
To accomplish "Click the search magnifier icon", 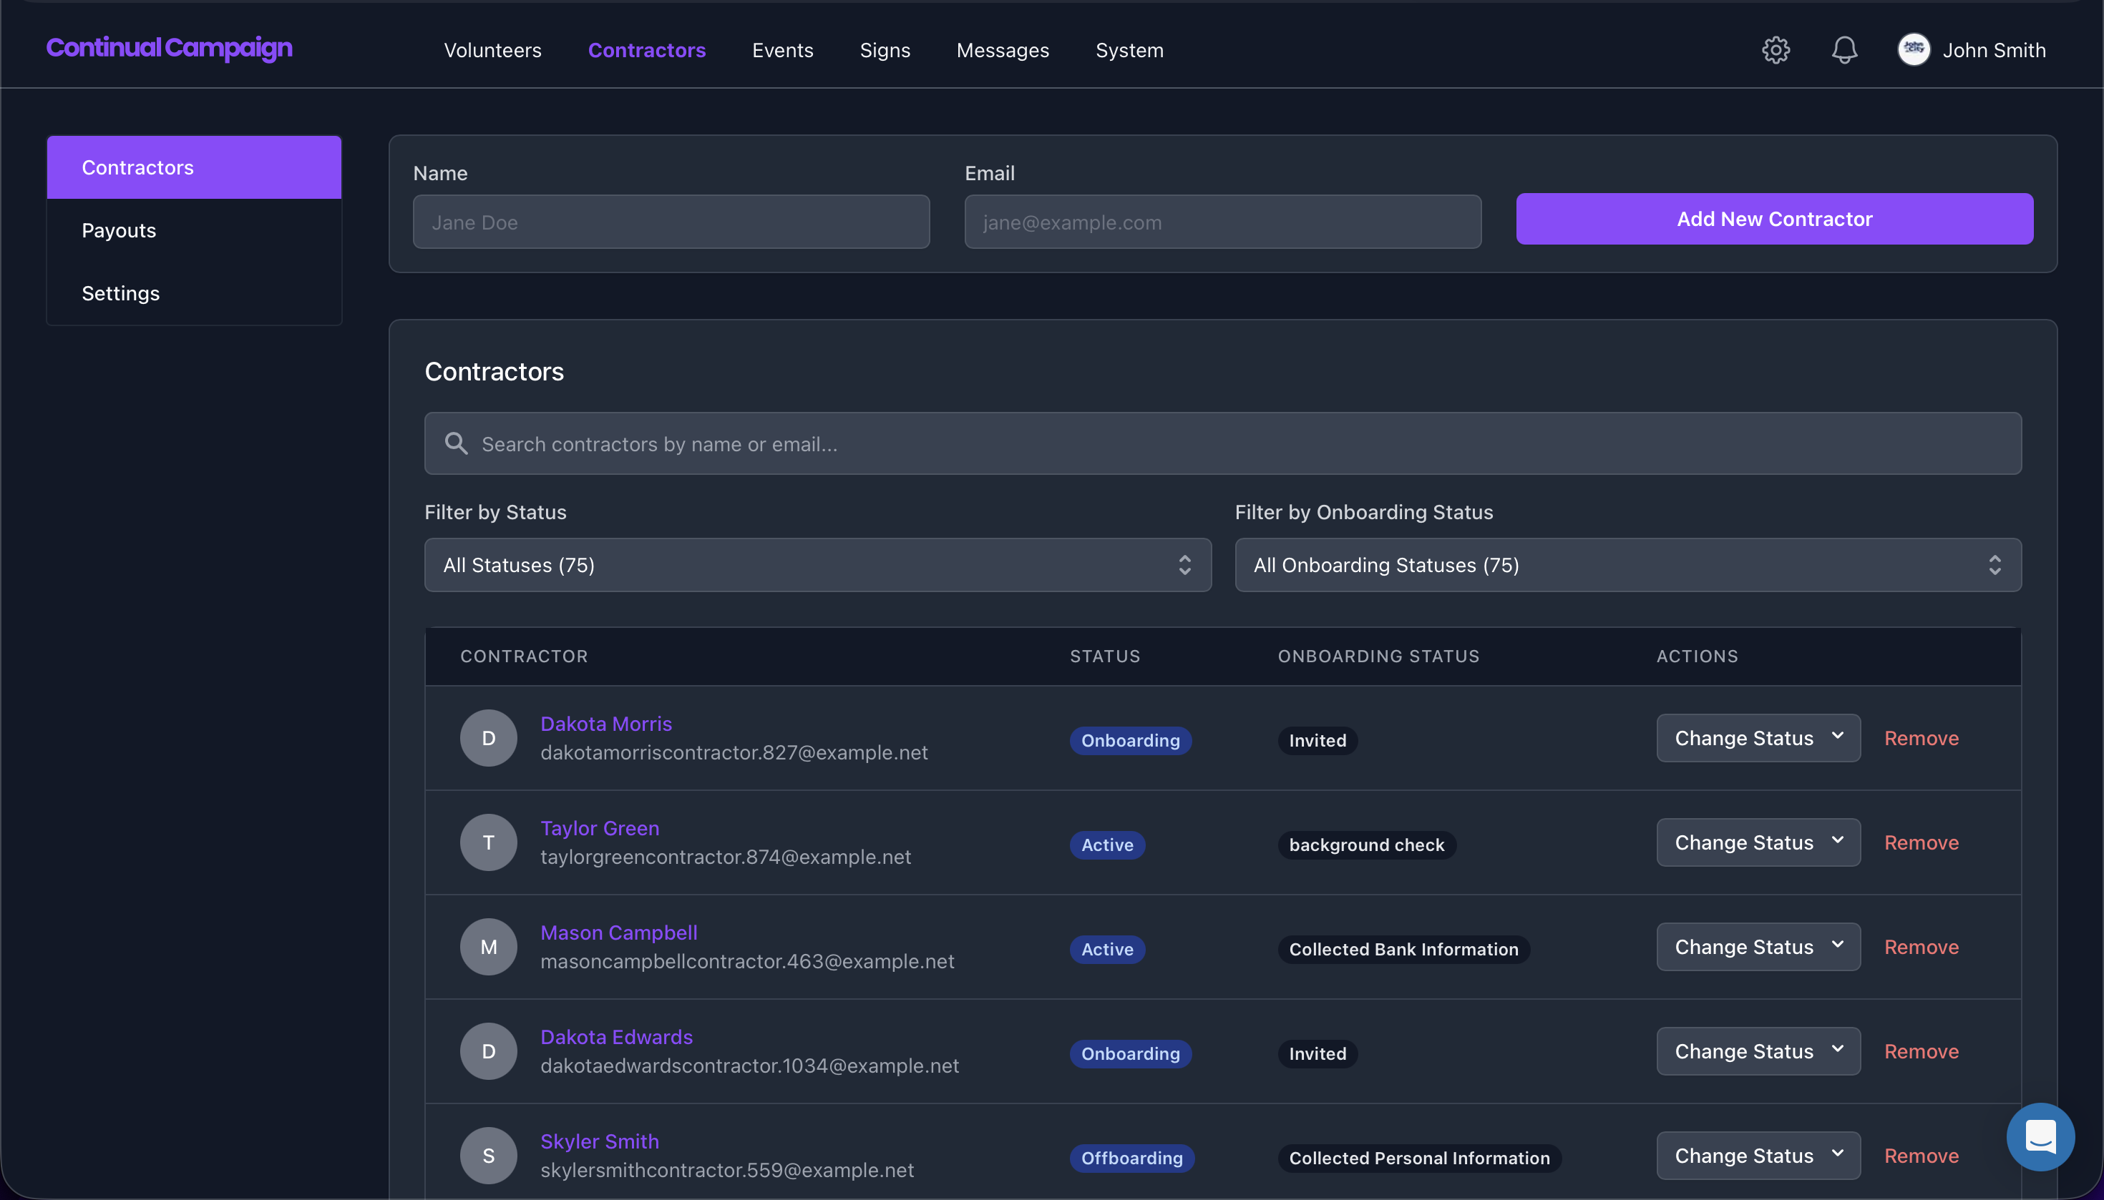I will point(456,443).
